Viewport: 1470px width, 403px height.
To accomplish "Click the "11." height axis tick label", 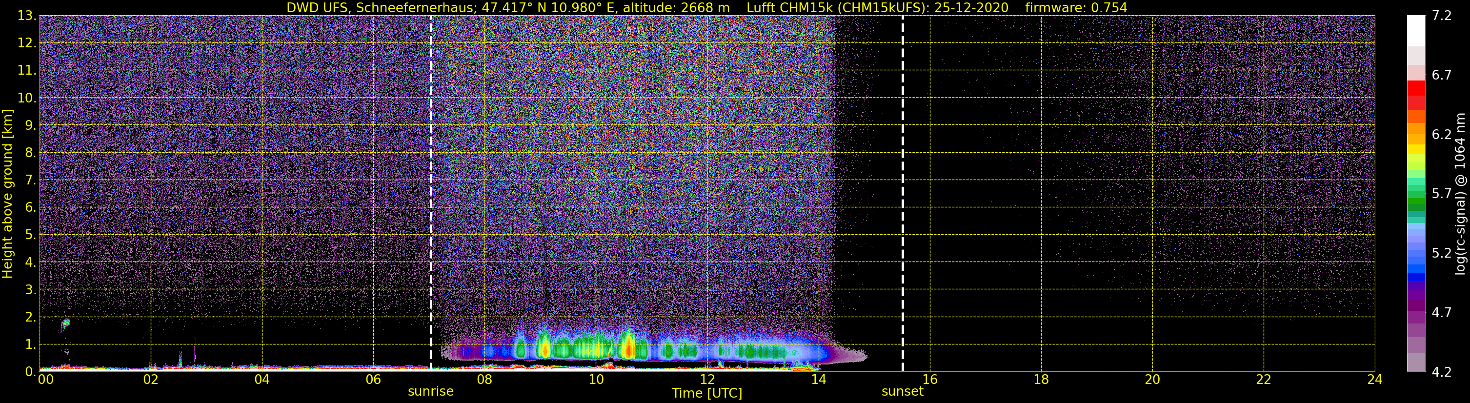I will pyautogui.click(x=27, y=70).
